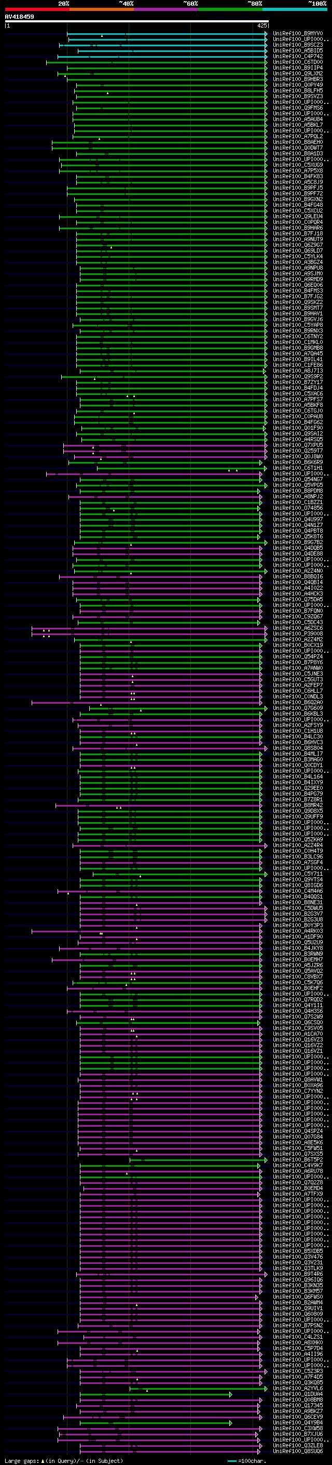Select hit label UniRef100_C5Z3R3
Screen dimensions: 332x1465
pyautogui.click(x=298, y=1371)
